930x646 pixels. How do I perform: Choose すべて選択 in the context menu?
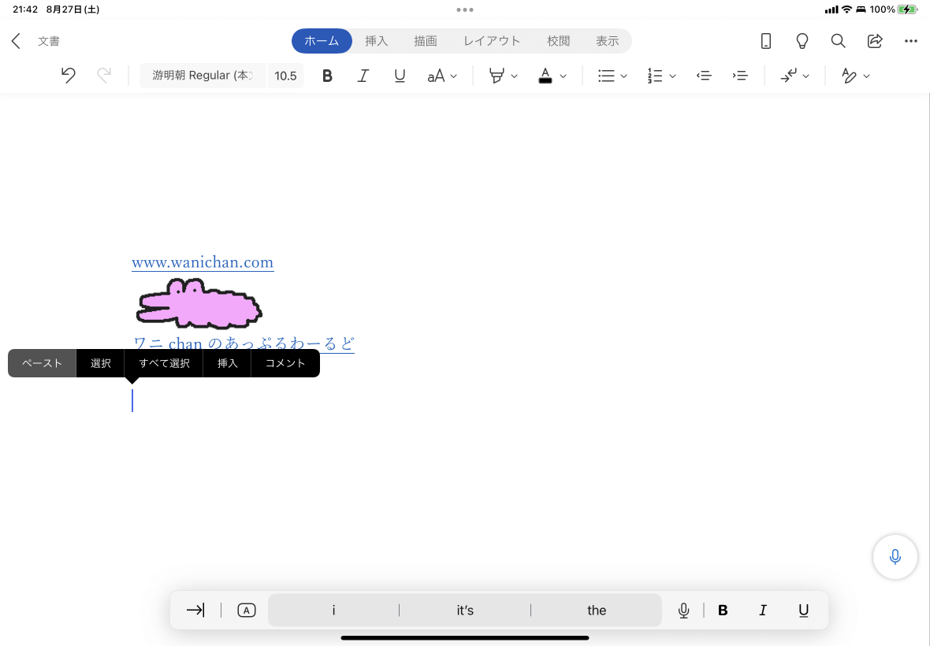(164, 363)
